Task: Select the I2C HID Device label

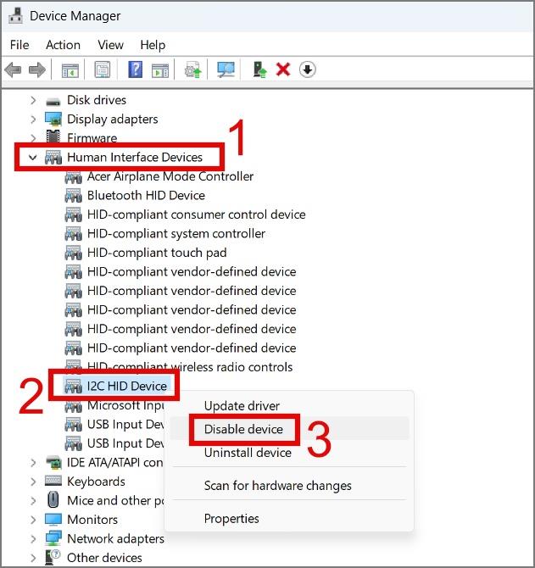Action: pos(127,386)
